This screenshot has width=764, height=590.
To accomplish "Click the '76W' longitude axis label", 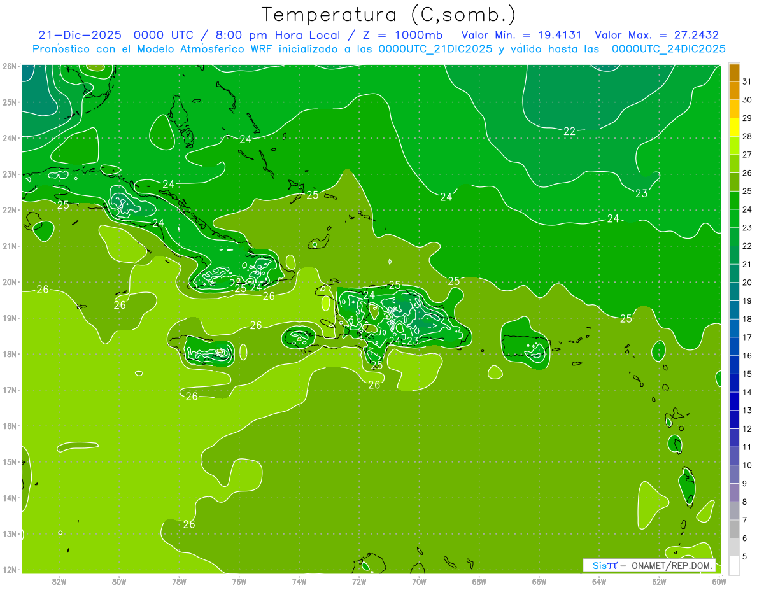I will coord(239,581).
